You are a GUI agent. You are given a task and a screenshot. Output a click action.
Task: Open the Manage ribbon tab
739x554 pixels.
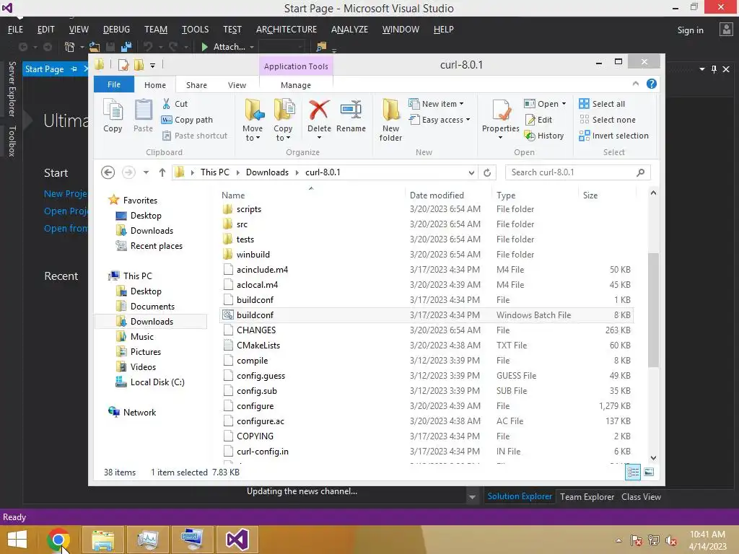coord(296,85)
